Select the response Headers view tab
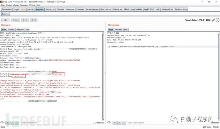 [119, 30]
